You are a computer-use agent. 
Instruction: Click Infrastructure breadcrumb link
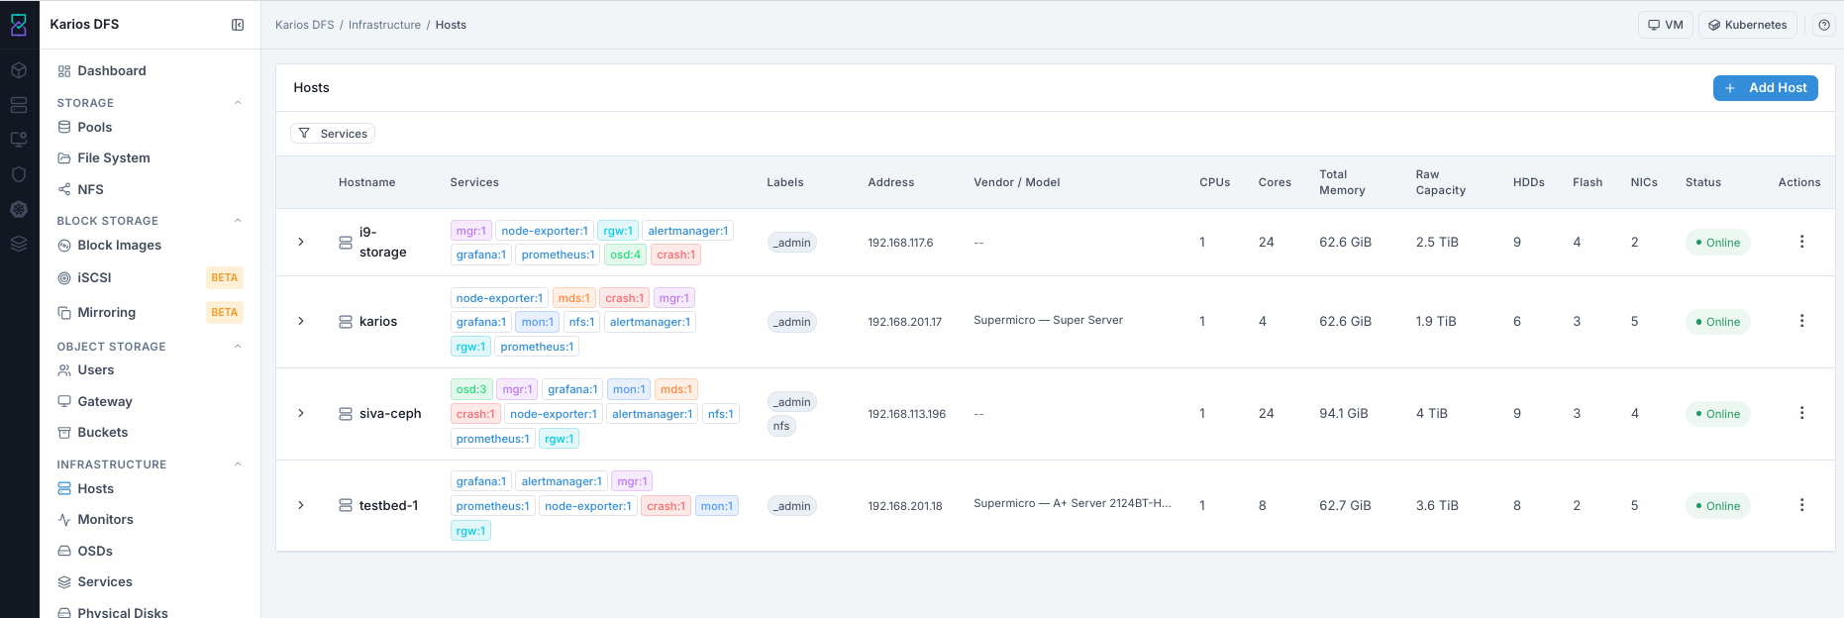click(x=384, y=25)
